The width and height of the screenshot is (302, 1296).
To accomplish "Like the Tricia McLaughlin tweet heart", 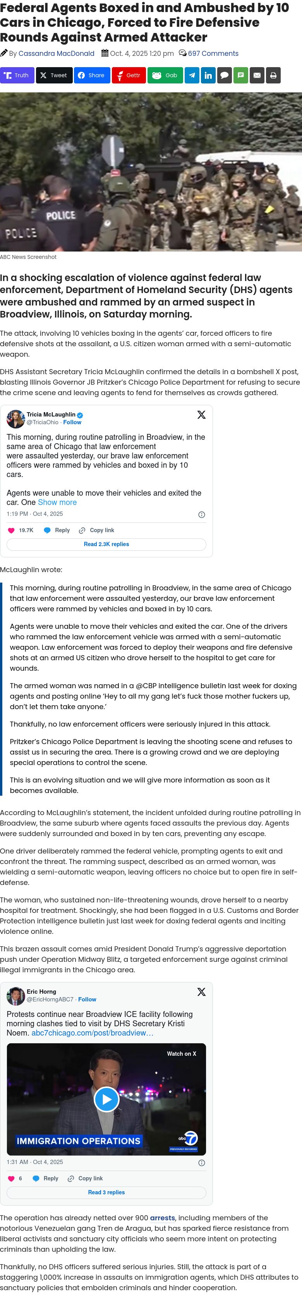I will click(12, 530).
